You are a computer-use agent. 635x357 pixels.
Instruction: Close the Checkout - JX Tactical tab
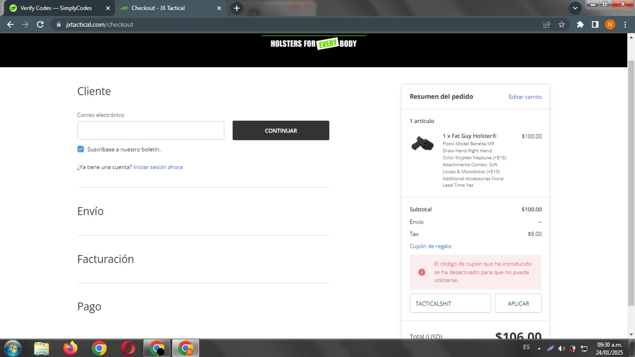coord(219,8)
